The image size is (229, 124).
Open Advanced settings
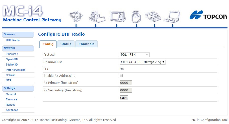12,110
